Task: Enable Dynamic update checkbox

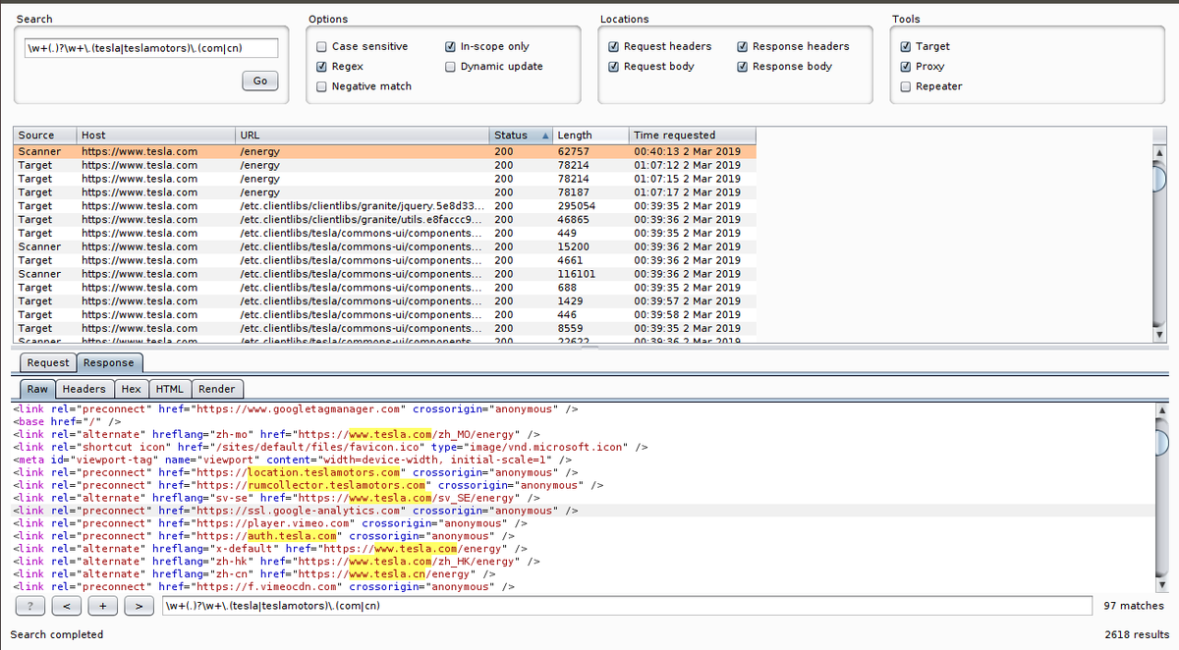Action: [x=450, y=67]
